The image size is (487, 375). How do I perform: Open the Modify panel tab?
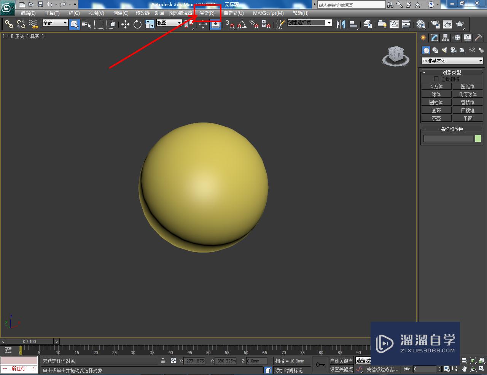tap(434, 38)
